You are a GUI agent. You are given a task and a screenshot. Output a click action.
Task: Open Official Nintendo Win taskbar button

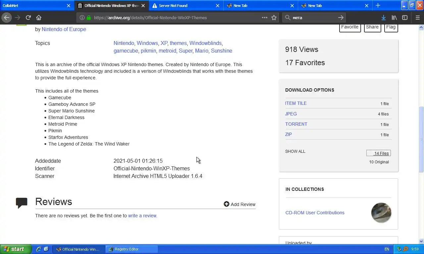click(79, 249)
